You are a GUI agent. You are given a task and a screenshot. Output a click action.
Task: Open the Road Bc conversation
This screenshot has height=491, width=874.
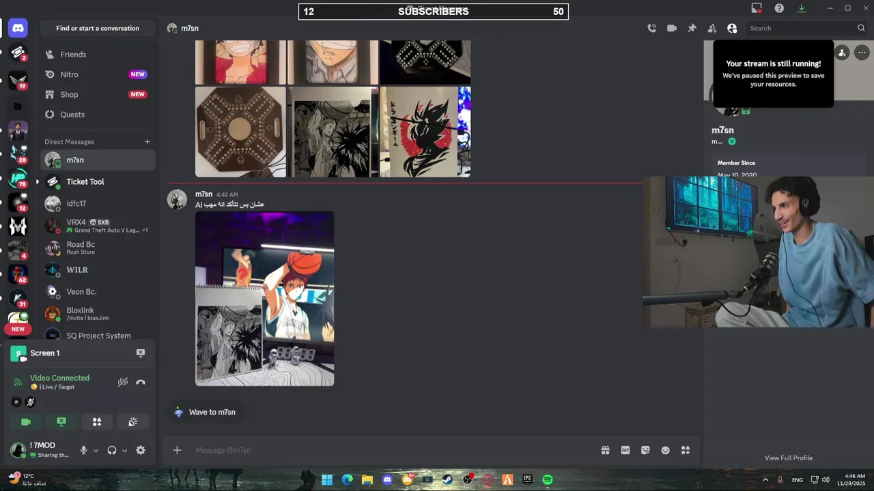(x=98, y=248)
